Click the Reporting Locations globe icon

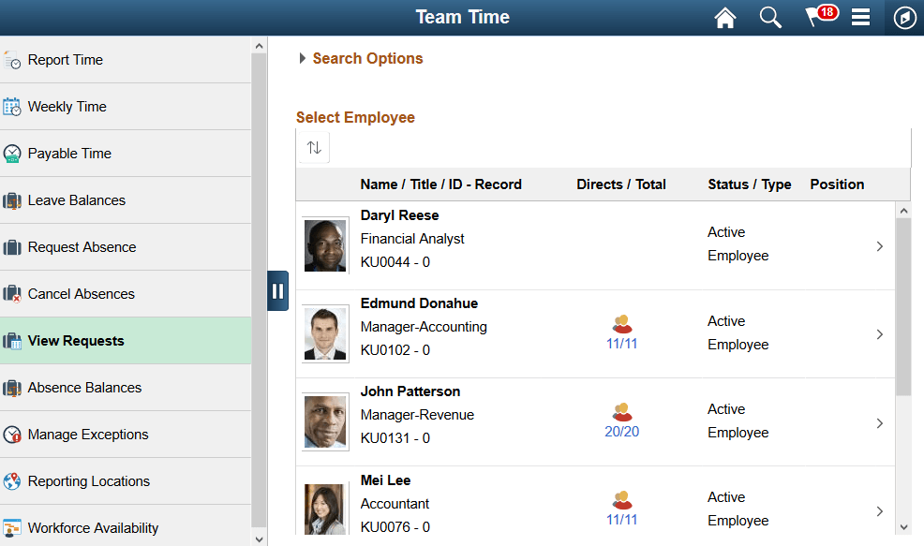[16, 480]
